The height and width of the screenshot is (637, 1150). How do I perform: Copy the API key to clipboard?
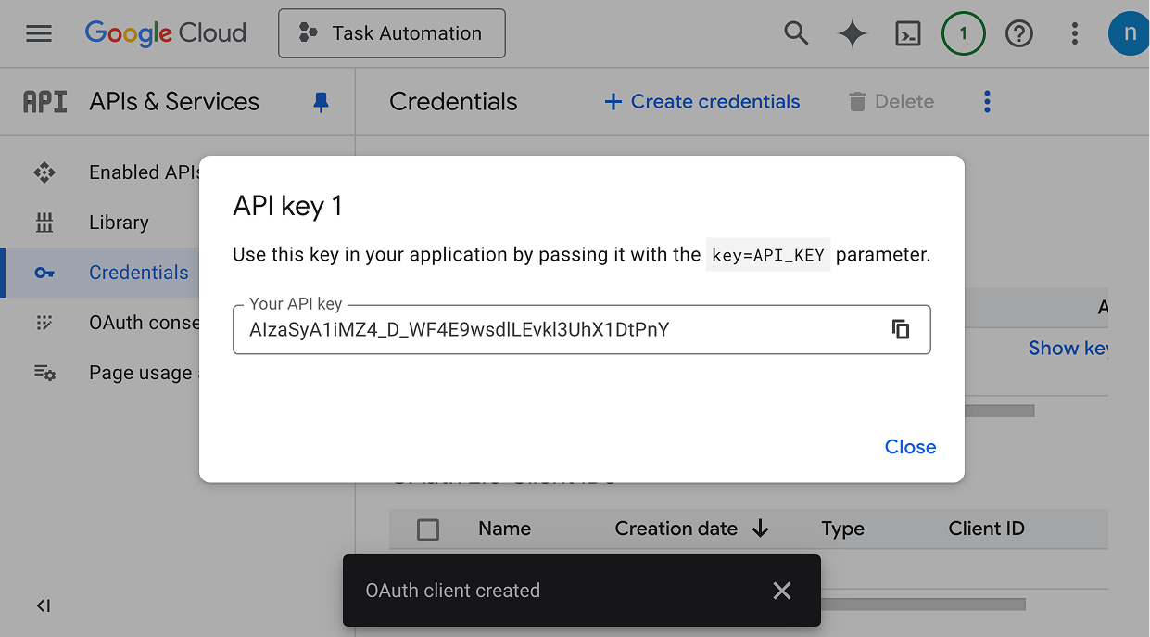[x=900, y=329]
